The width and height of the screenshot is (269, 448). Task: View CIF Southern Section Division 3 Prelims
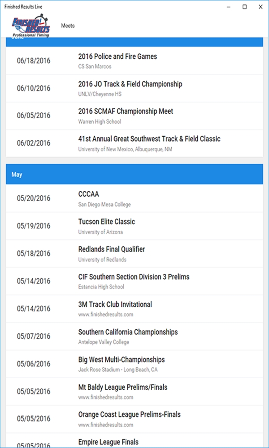click(134, 277)
